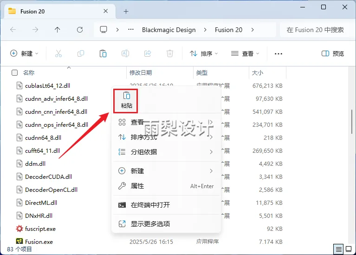
Task: Select the file DecoderCUDA.dll
Action: point(48,177)
